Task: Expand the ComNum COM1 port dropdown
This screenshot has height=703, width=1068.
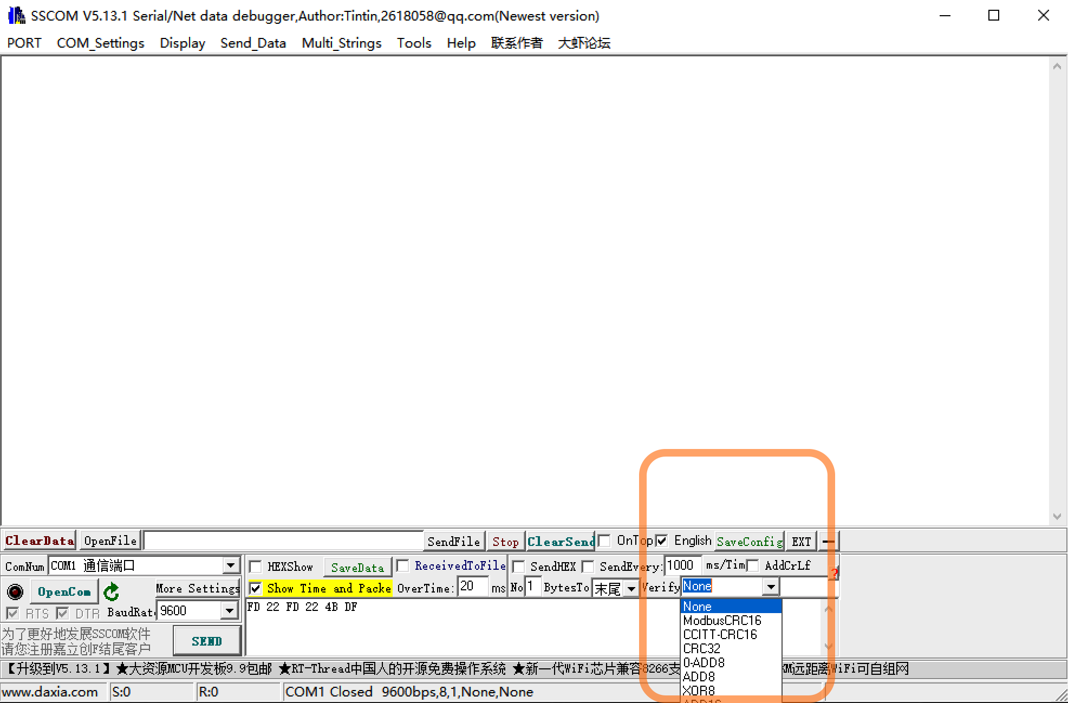Action: point(231,565)
